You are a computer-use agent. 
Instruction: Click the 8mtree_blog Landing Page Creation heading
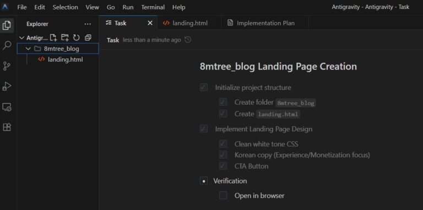click(x=278, y=66)
